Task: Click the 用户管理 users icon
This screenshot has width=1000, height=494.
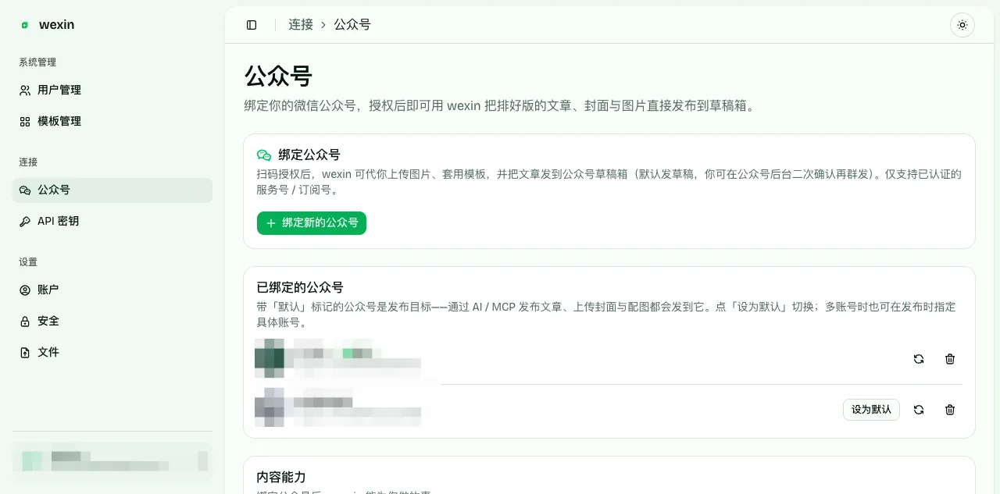Action: click(x=25, y=91)
